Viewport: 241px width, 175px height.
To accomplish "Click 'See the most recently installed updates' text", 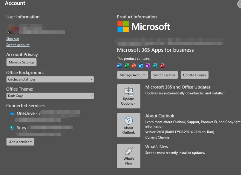I will pos(175,153).
